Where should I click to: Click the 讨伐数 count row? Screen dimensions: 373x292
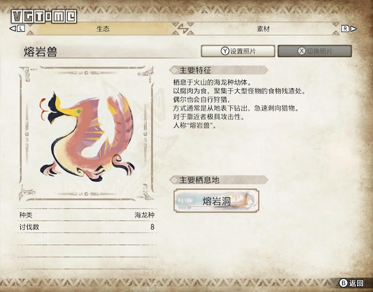(87, 227)
